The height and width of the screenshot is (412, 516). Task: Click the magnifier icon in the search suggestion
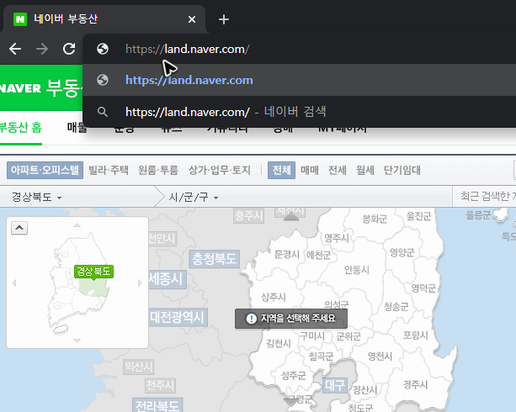[103, 112]
